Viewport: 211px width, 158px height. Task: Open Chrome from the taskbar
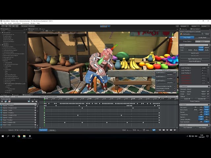(19, 136)
